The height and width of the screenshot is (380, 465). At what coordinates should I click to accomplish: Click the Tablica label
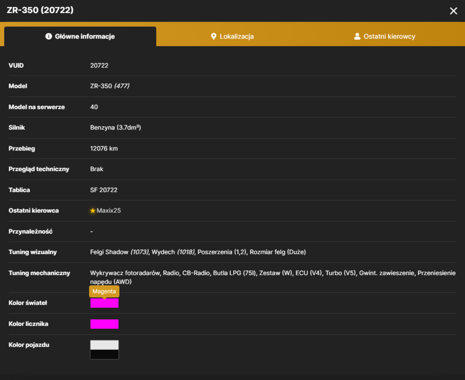tap(19, 190)
